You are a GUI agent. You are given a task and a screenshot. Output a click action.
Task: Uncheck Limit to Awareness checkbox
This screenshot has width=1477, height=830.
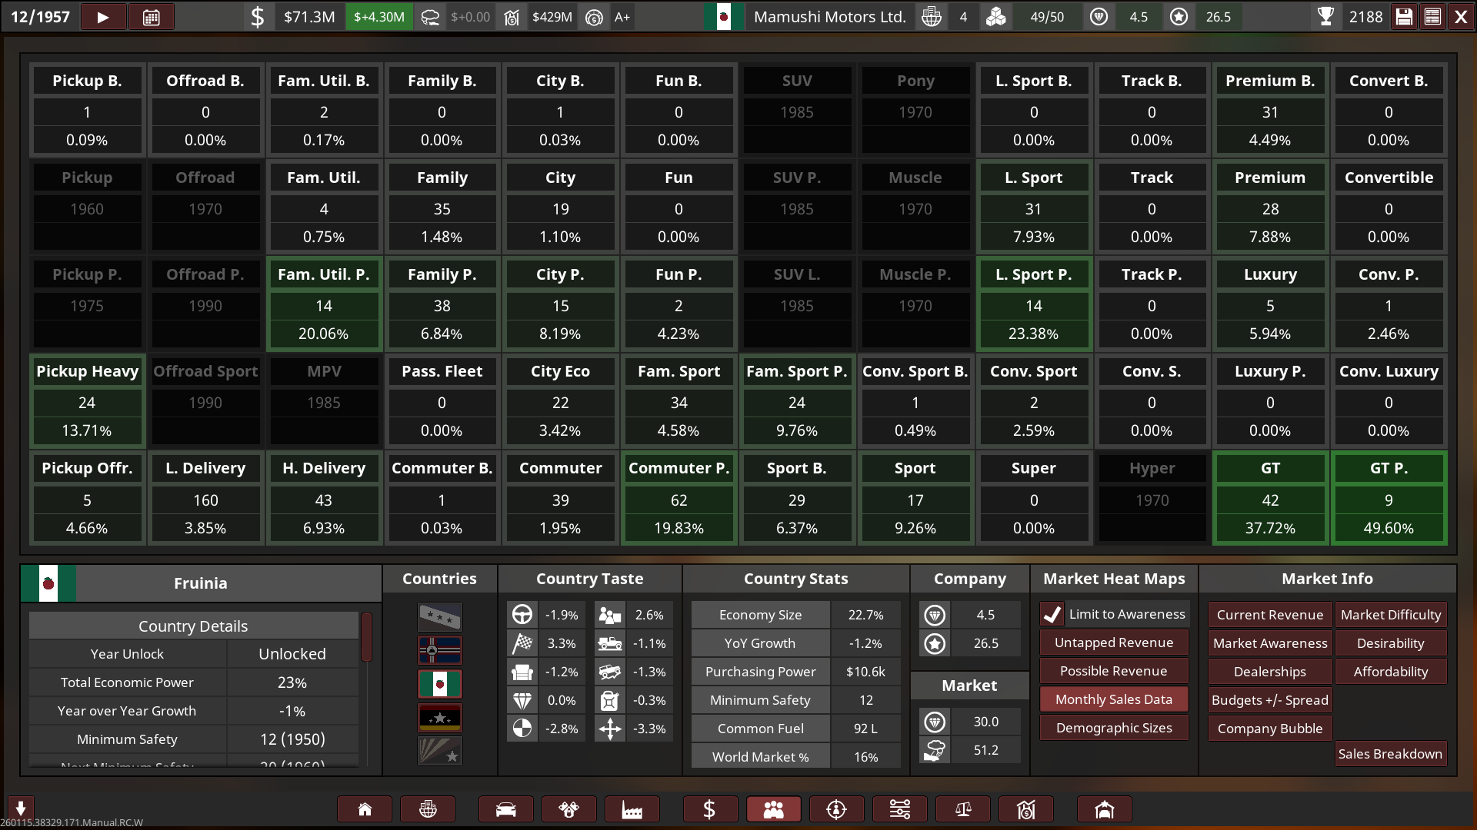1052,614
